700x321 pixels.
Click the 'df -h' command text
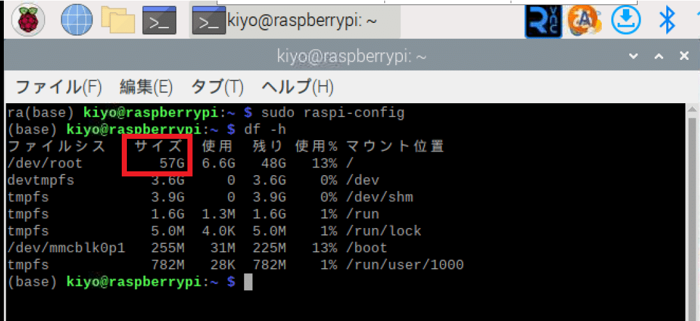pyautogui.click(x=265, y=130)
